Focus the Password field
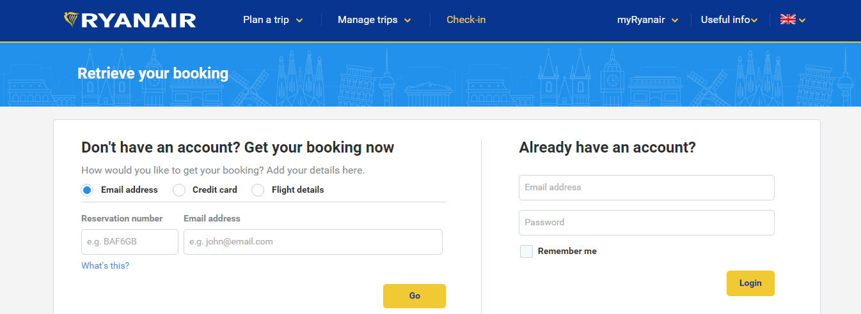The height and width of the screenshot is (314, 861). [x=646, y=223]
